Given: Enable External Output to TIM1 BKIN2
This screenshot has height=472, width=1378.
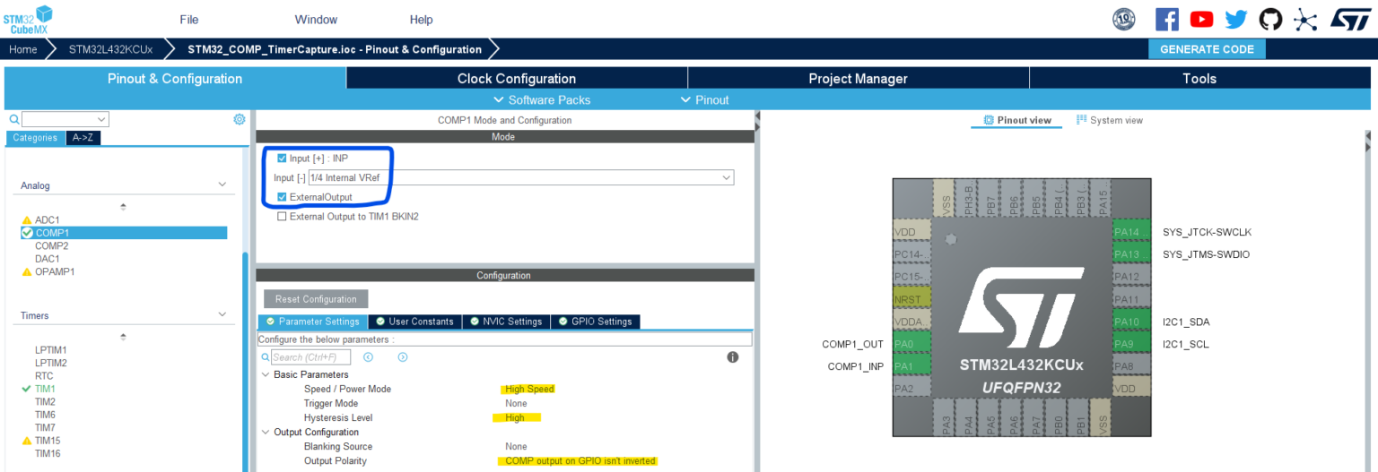Looking at the screenshot, I should 282,217.
